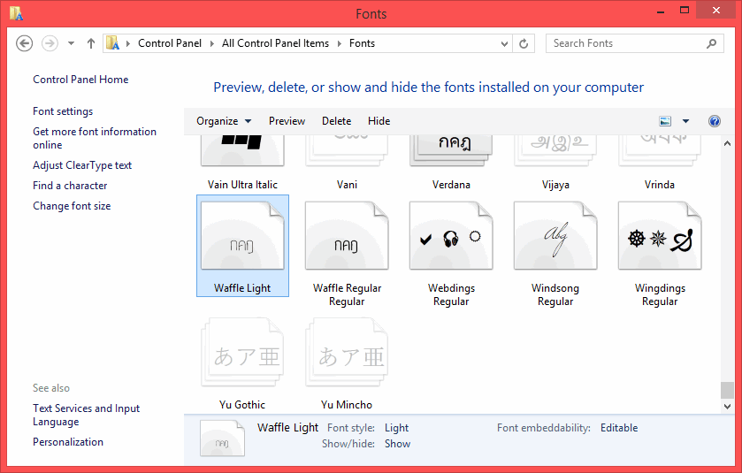This screenshot has width=742, height=473.
Task: Select the Yu Mincho font icon
Action: coord(347,352)
